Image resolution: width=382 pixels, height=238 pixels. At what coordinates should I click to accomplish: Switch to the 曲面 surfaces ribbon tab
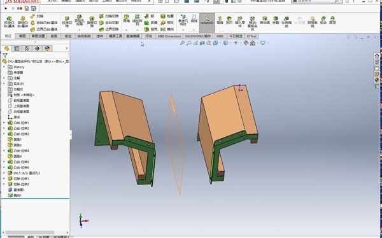(x=54, y=36)
